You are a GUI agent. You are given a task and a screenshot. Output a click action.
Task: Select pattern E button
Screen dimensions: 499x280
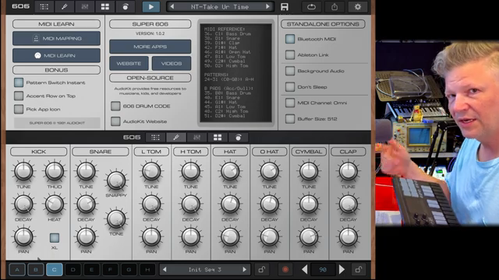(91, 270)
